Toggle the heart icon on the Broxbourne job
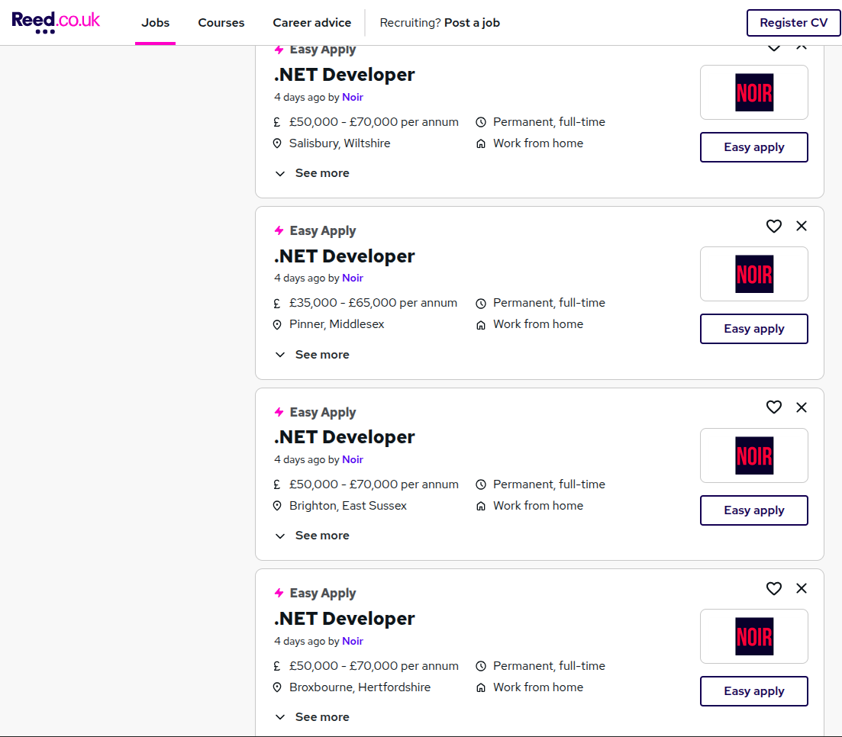 tap(773, 588)
